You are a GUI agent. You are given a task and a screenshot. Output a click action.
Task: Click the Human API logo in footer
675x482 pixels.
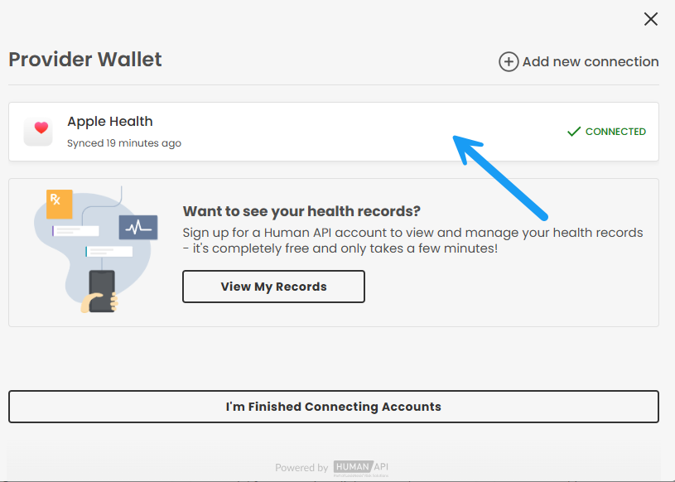point(361,468)
